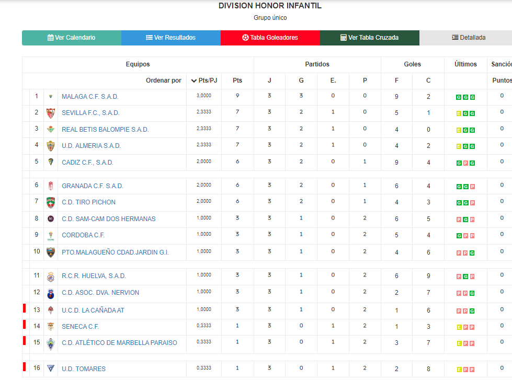The width and height of the screenshot is (512, 380).
Task: Click the yellow E badge in U.D. Tomares row
Action: [459, 370]
